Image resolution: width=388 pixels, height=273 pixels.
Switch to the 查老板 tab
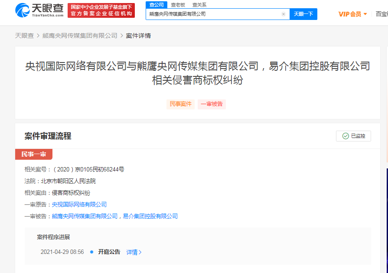(x=178, y=5)
